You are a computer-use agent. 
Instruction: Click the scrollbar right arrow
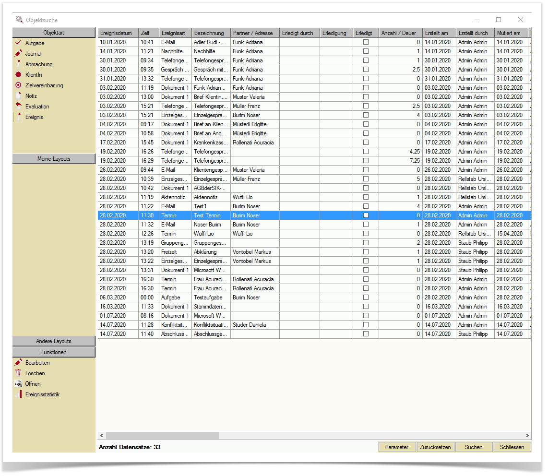527,436
